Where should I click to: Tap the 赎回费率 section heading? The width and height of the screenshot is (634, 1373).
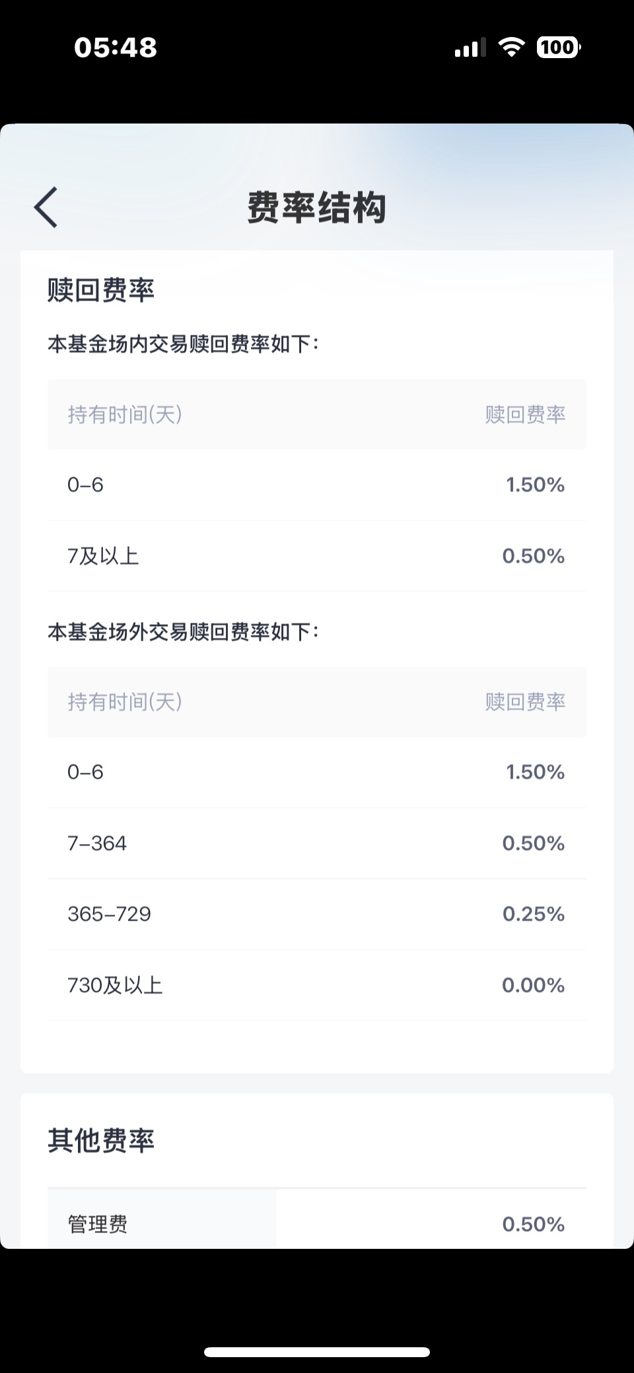[x=101, y=290]
